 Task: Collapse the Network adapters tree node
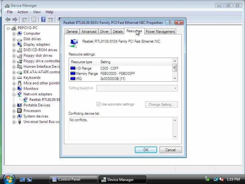(x=14, y=94)
